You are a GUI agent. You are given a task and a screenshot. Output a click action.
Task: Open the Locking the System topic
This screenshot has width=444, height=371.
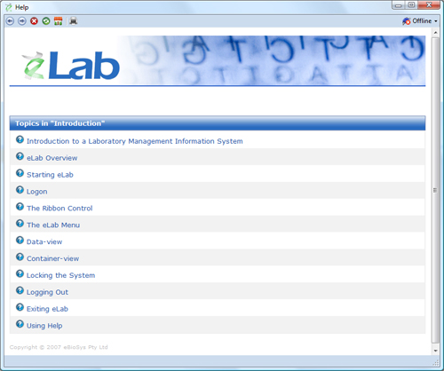click(60, 275)
